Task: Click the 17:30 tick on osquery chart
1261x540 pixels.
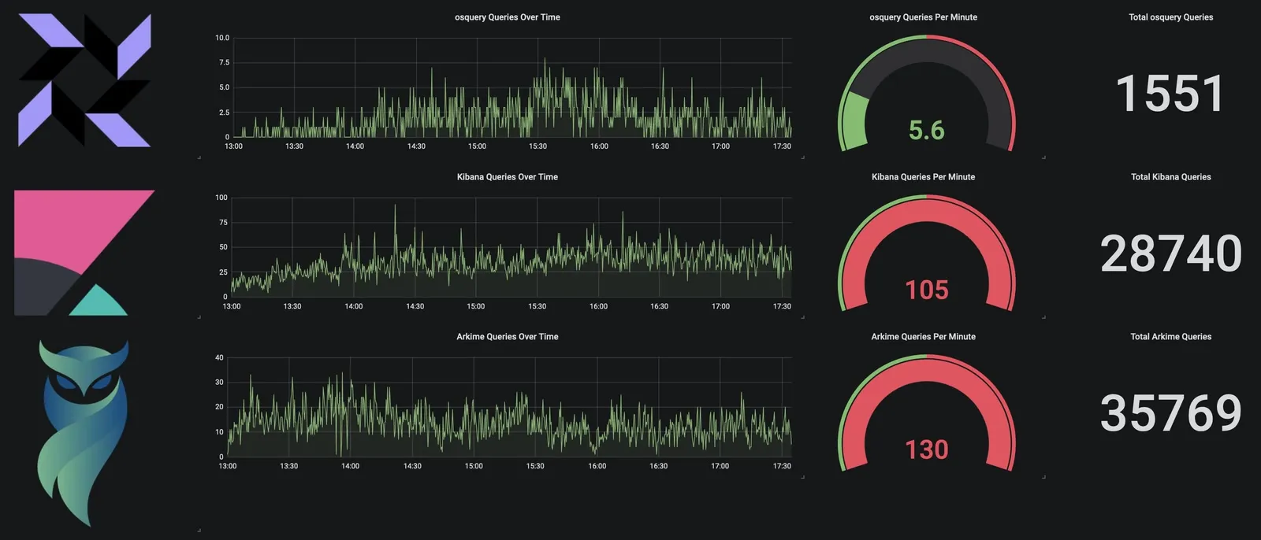Action: [782, 146]
